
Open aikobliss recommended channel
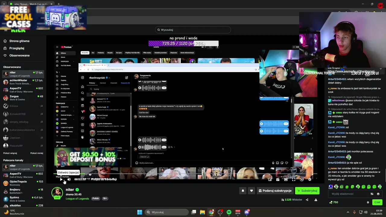[23, 206]
